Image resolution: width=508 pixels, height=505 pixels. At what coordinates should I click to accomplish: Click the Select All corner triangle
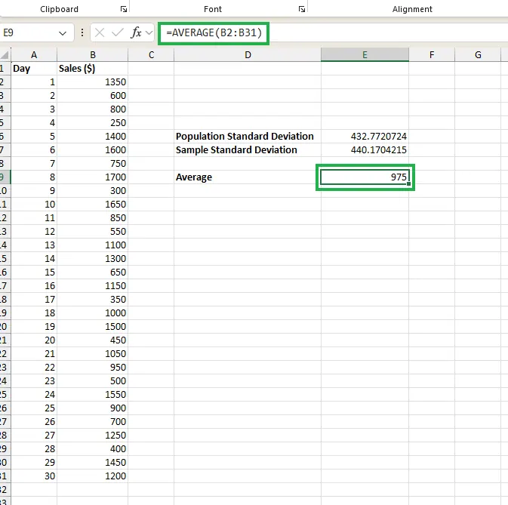pos(5,55)
